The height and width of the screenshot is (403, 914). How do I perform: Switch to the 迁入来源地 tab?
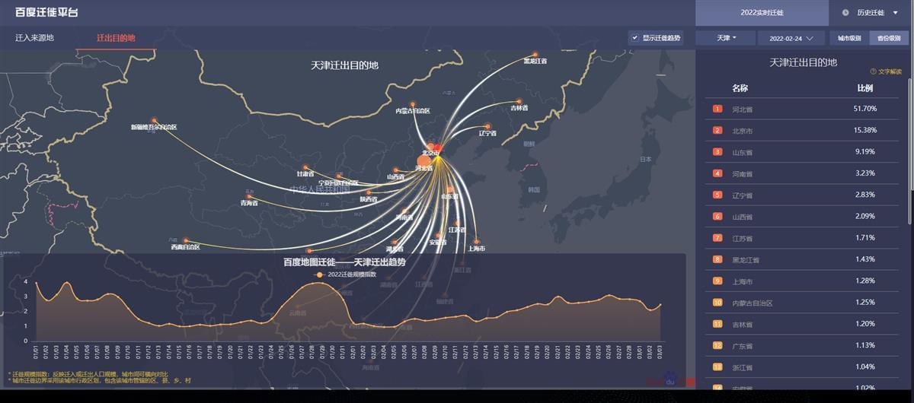tap(34, 37)
